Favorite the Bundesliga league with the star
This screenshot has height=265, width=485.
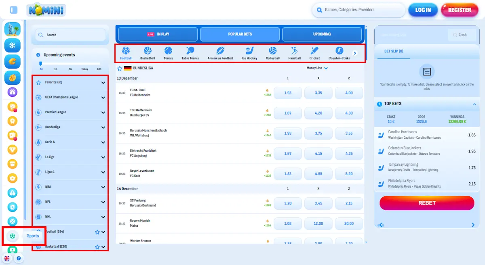click(x=119, y=69)
